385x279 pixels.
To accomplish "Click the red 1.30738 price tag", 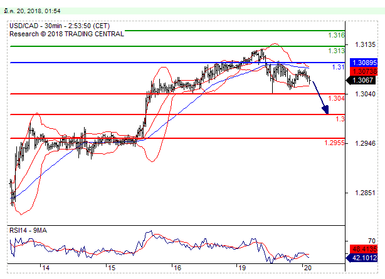I will [x=364, y=71].
